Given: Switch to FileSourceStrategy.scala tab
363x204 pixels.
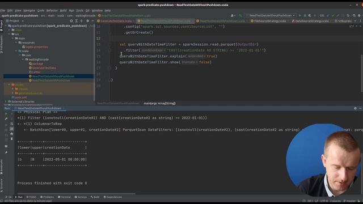Looking at the screenshot, I should coord(268,21).
